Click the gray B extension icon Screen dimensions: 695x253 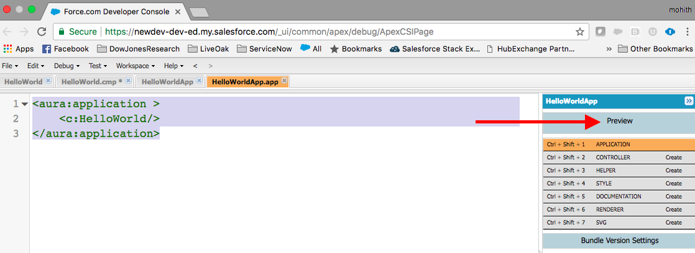[635, 32]
